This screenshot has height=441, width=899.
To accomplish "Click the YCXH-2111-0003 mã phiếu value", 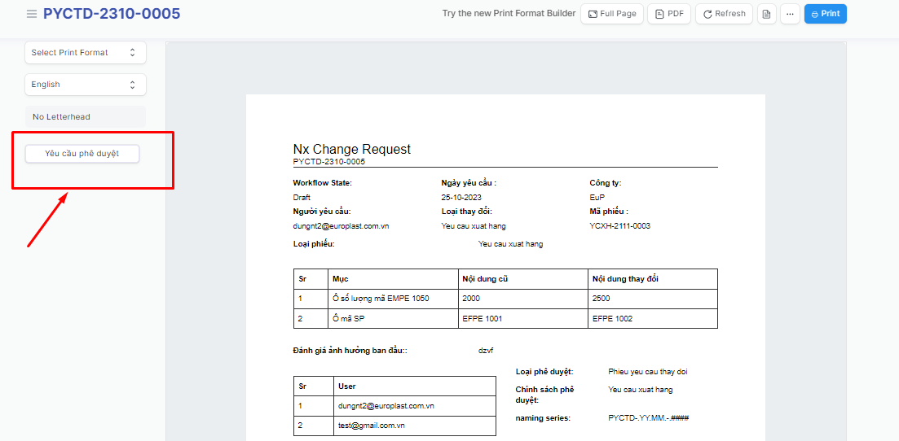I will pos(619,226).
